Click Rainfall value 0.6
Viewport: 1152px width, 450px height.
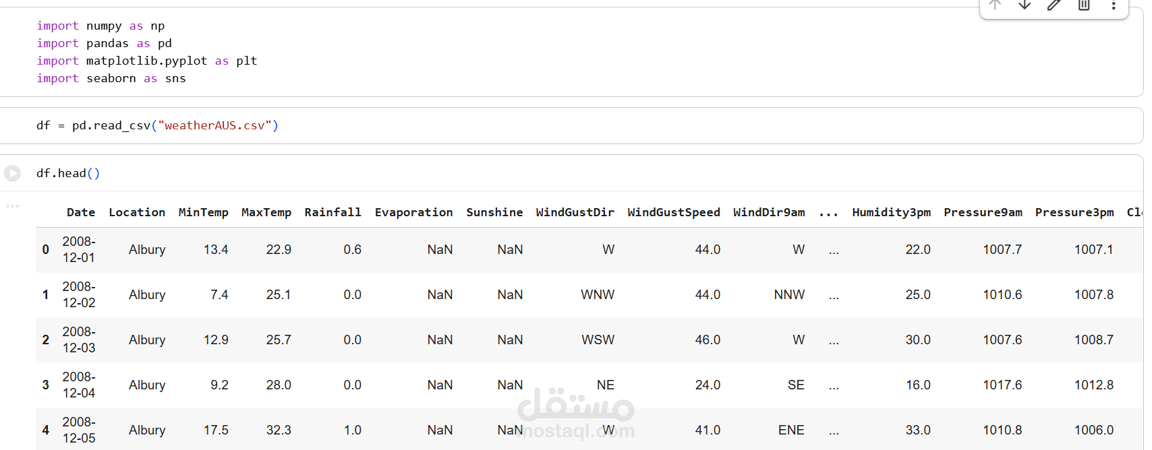[352, 249]
